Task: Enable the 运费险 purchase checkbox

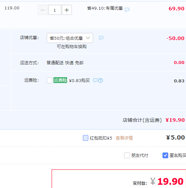Action: point(49,80)
